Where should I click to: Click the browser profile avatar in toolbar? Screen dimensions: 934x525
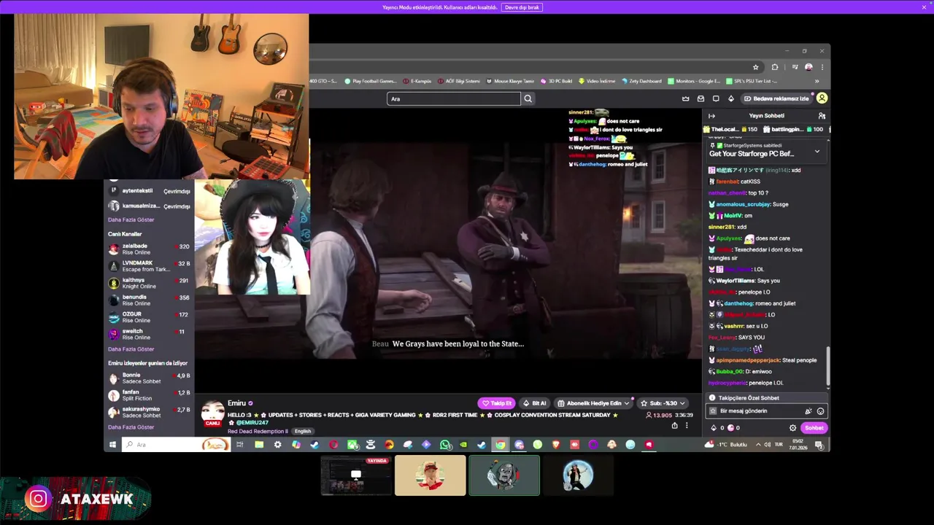[x=808, y=67]
